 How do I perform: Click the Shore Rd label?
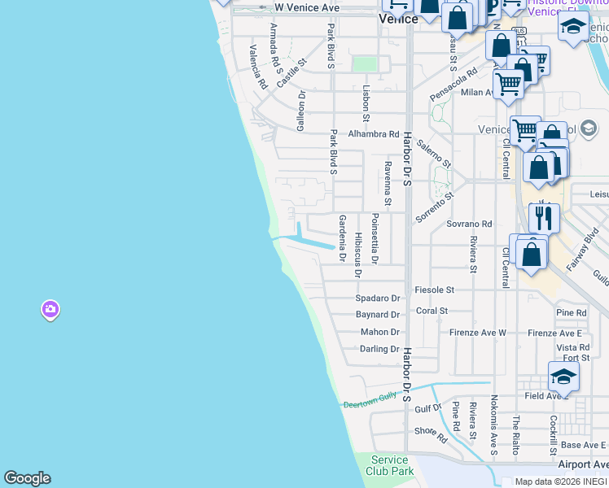click(432, 435)
